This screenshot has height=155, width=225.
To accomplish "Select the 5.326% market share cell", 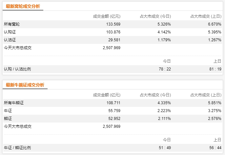I will click(164, 24).
